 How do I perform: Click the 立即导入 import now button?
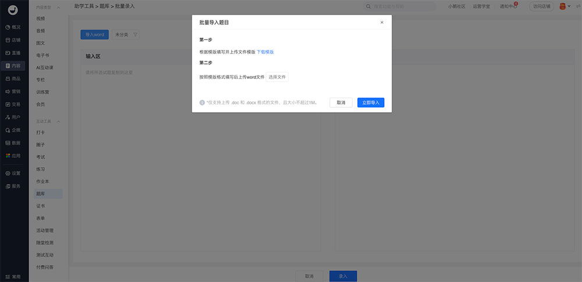click(x=370, y=103)
